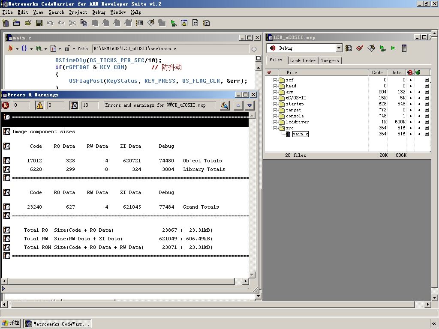Click the Save floppy-disk toolbar icon
The height and width of the screenshot is (329, 439).
coord(39,23)
